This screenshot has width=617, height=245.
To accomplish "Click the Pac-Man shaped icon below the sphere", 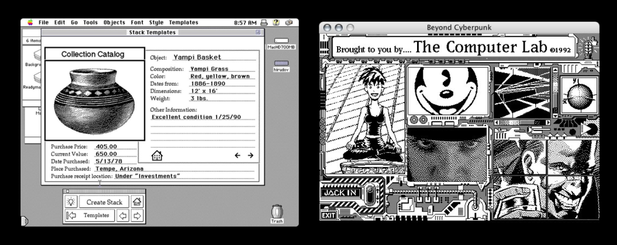I will coord(589,129).
